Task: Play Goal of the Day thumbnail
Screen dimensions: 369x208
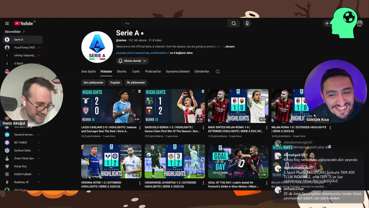Action: pos(238,161)
